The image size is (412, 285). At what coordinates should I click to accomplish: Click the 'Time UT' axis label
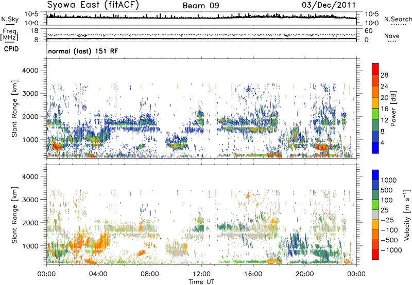(x=201, y=282)
